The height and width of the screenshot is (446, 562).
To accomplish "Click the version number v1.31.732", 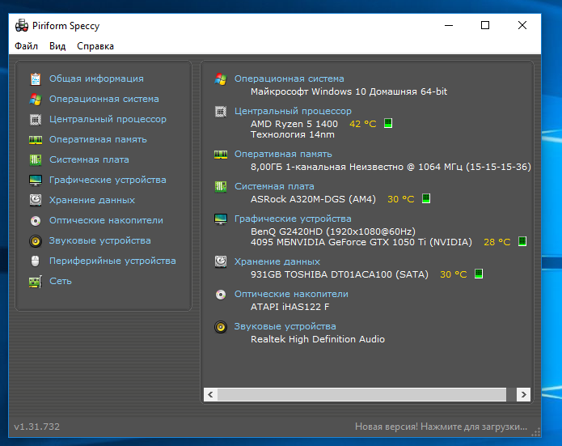I will coord(37,427).
